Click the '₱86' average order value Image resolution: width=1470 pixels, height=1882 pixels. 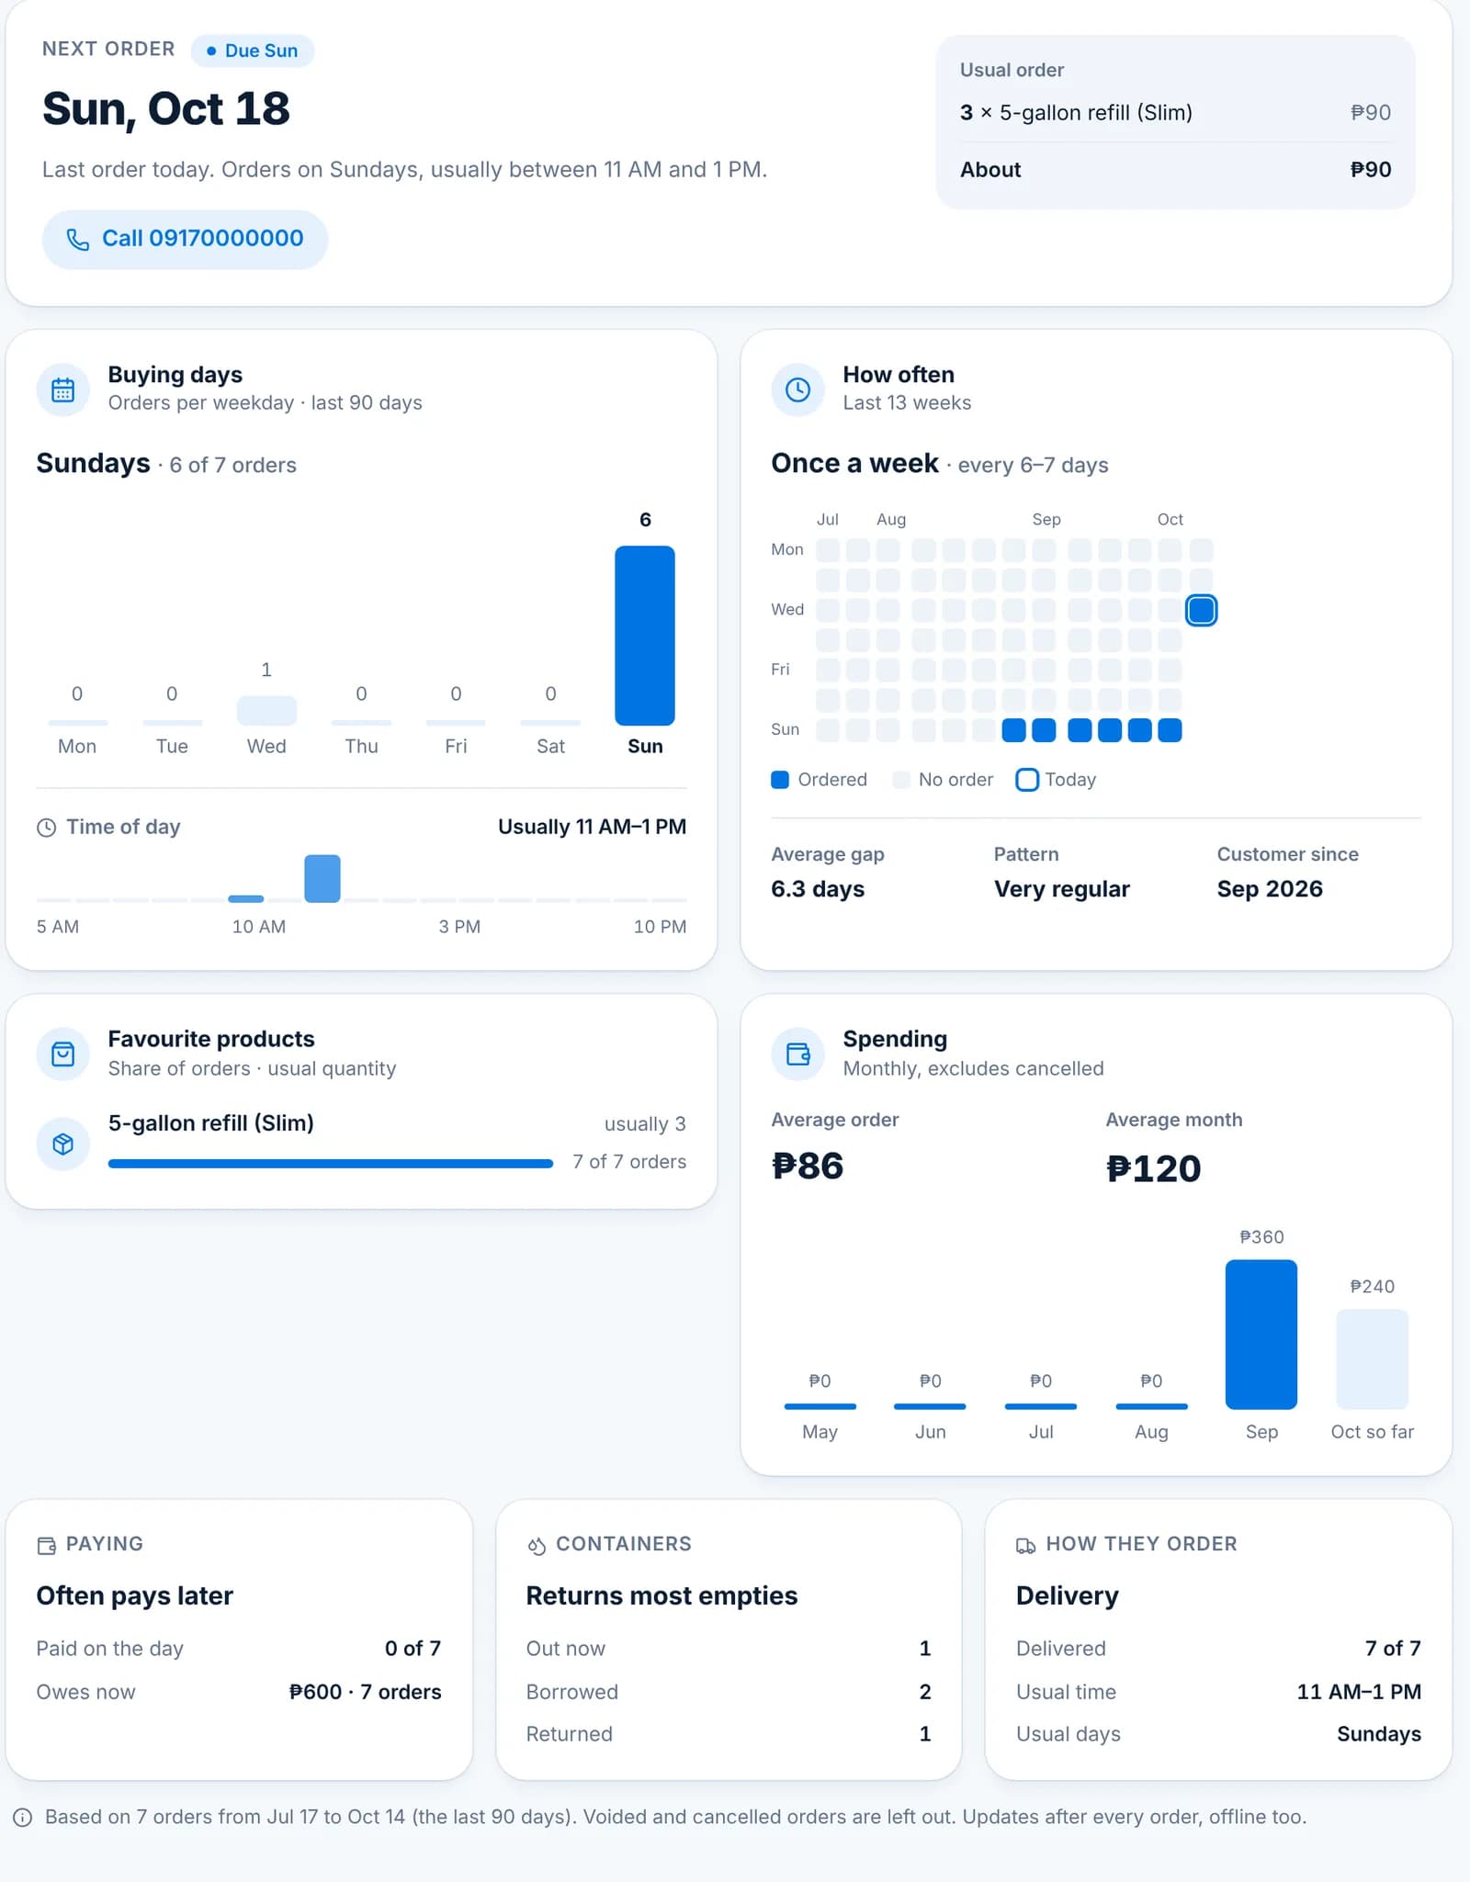click(808, 1166)
